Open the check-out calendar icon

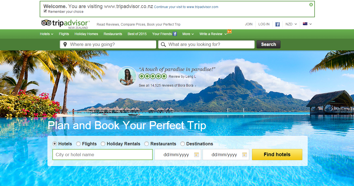(244, 155)
